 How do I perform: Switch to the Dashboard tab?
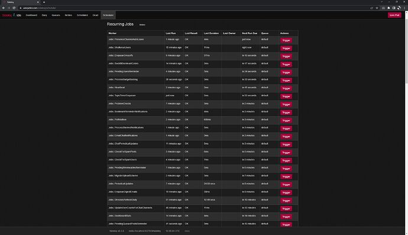point(31,15)
